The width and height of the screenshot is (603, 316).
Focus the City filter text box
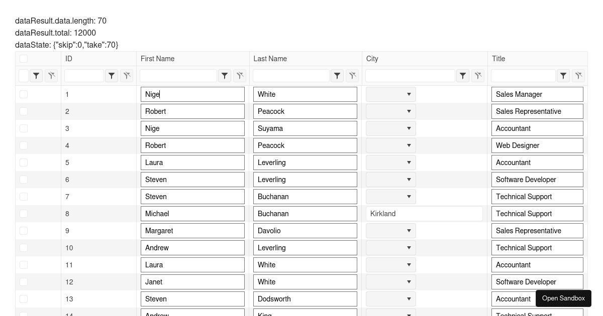coord(410,76)
